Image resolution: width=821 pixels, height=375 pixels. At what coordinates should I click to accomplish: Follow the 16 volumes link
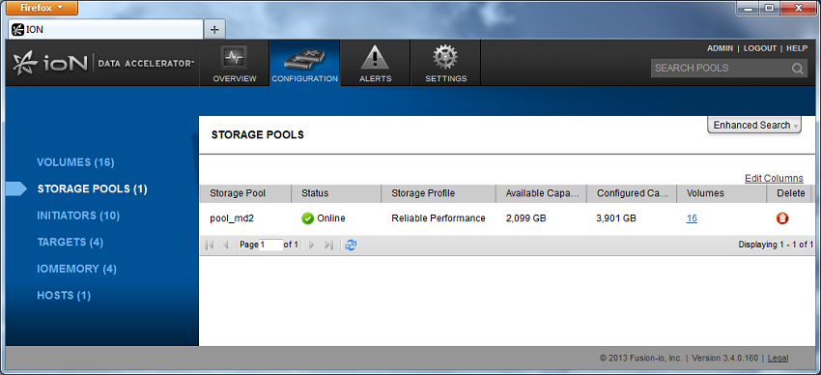tap(692, 218)
